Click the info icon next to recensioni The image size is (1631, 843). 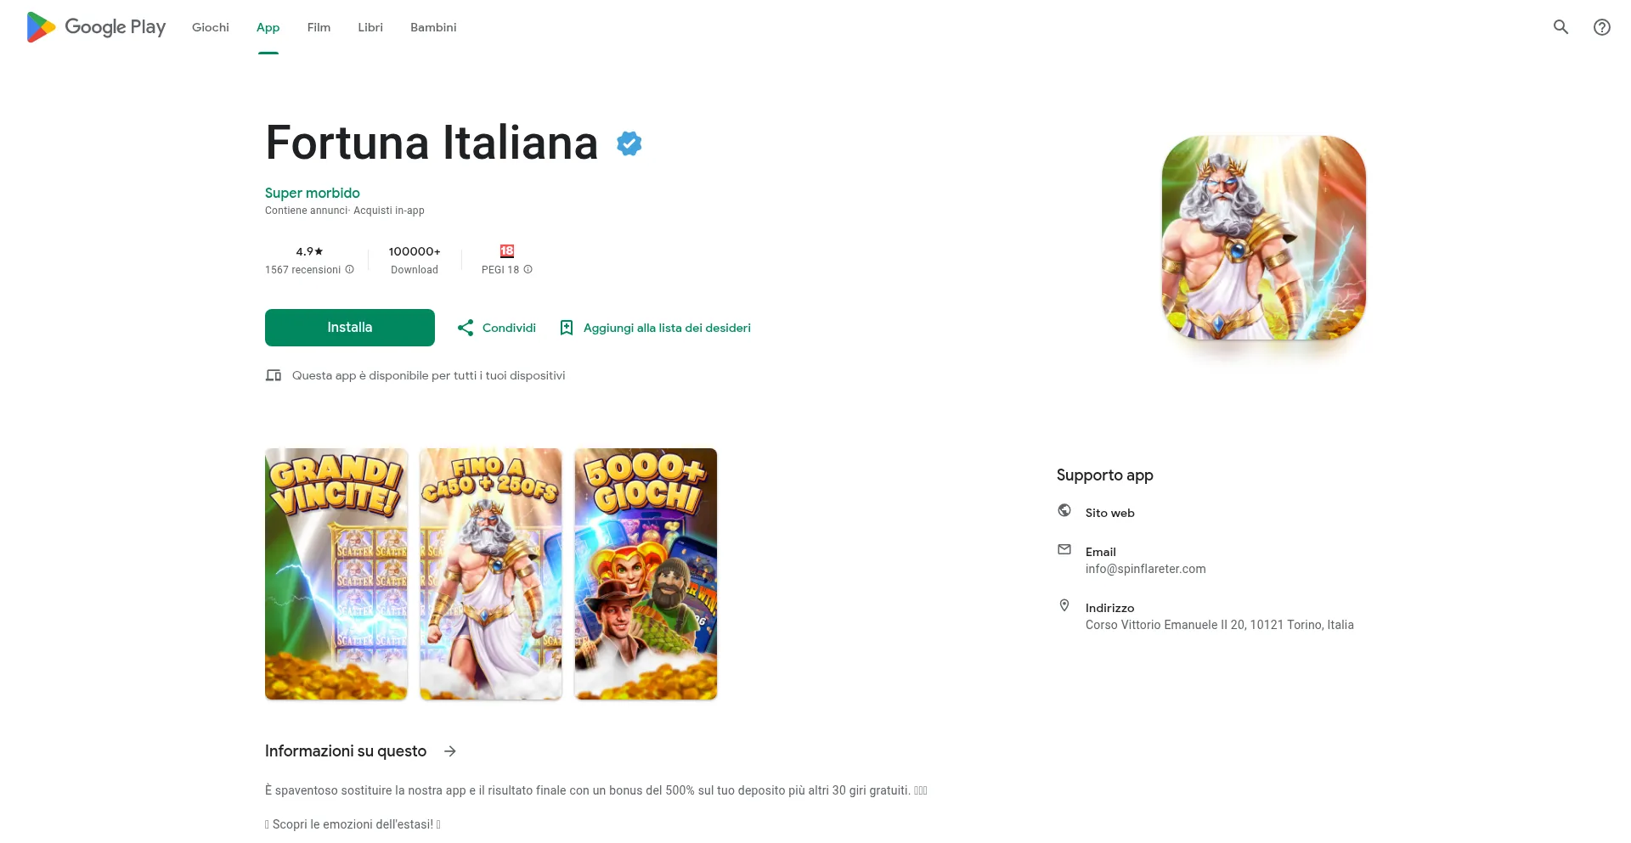coord(349,269)
